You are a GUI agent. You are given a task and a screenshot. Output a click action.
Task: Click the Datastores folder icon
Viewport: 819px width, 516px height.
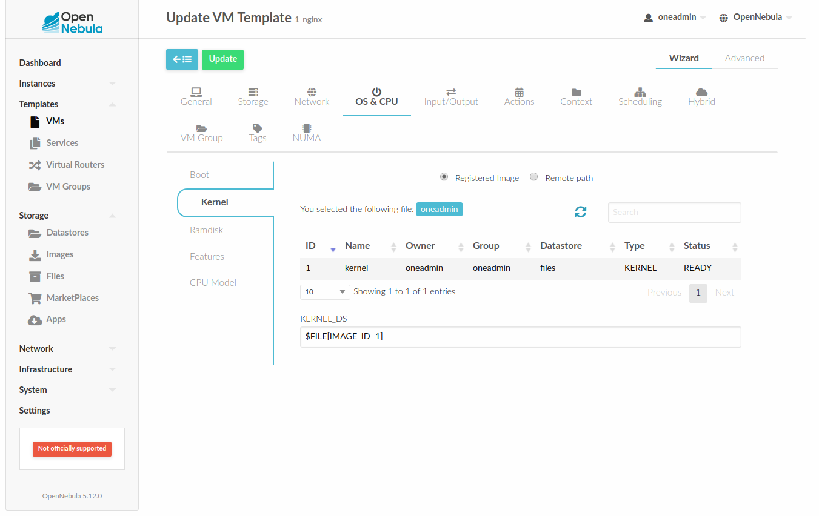pyautogui.click(x=35, y=233)
